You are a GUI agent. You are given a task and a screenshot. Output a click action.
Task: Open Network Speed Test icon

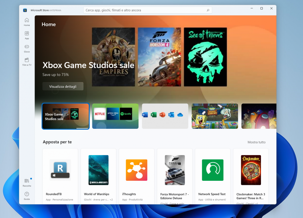[213, 170]
